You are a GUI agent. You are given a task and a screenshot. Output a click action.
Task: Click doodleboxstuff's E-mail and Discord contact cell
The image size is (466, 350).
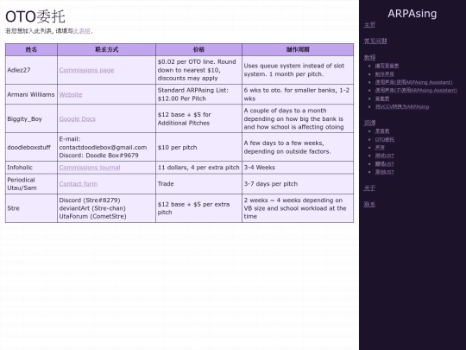click(106, 147)
